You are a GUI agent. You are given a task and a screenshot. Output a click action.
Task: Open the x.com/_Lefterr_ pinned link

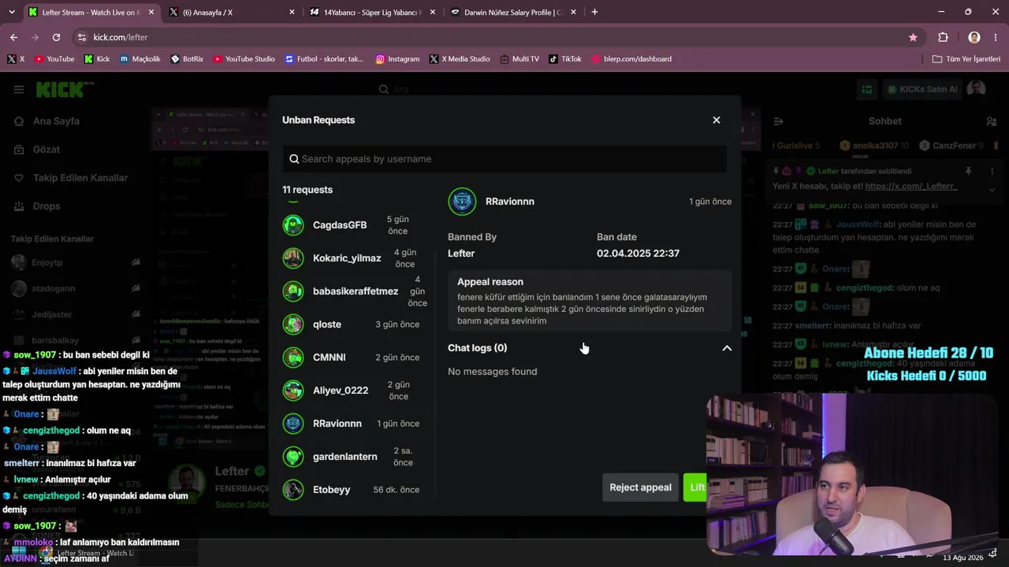click(911, 187)
